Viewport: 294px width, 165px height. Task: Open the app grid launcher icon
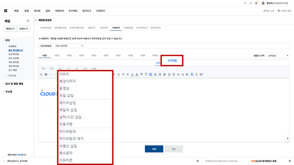point(6,11)
